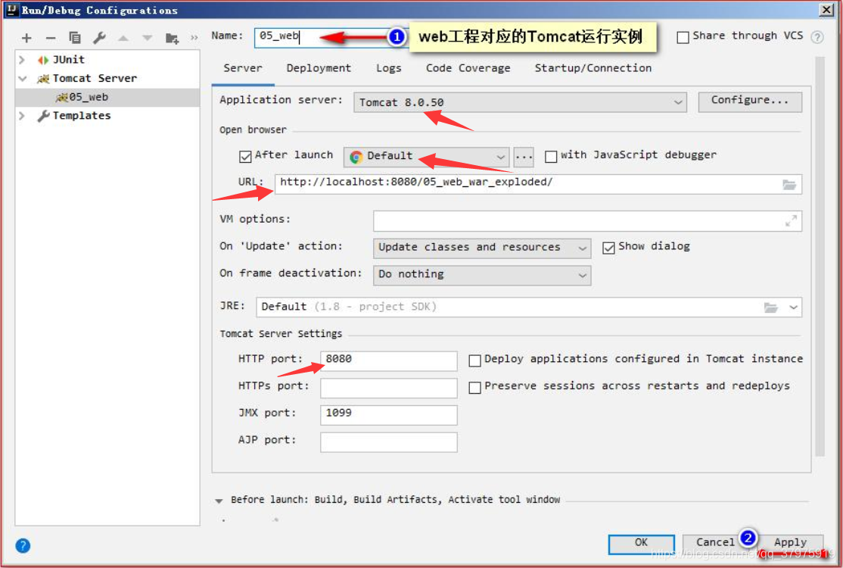Viewport: 843px width, 568px height.
Task: Switch to the Code Coverage tab
Action: point(468,68)
